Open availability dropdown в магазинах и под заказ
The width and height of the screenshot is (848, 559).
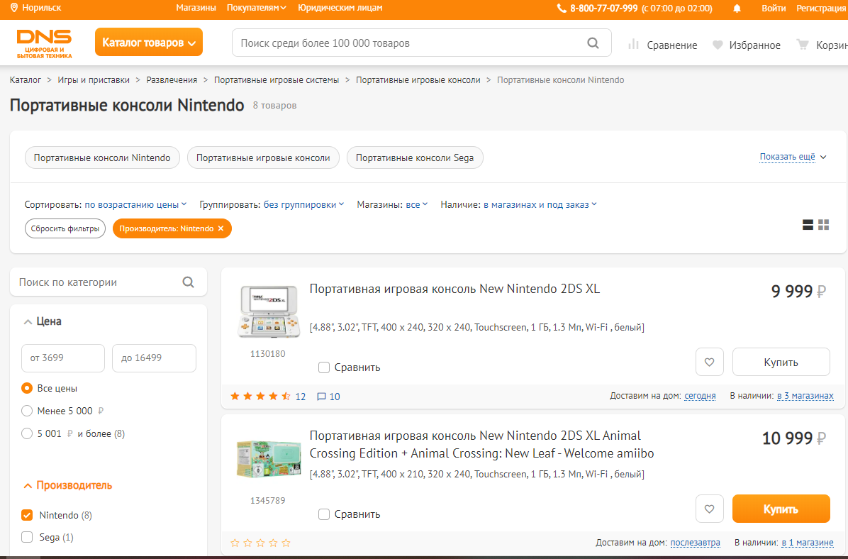coord(540,204)
